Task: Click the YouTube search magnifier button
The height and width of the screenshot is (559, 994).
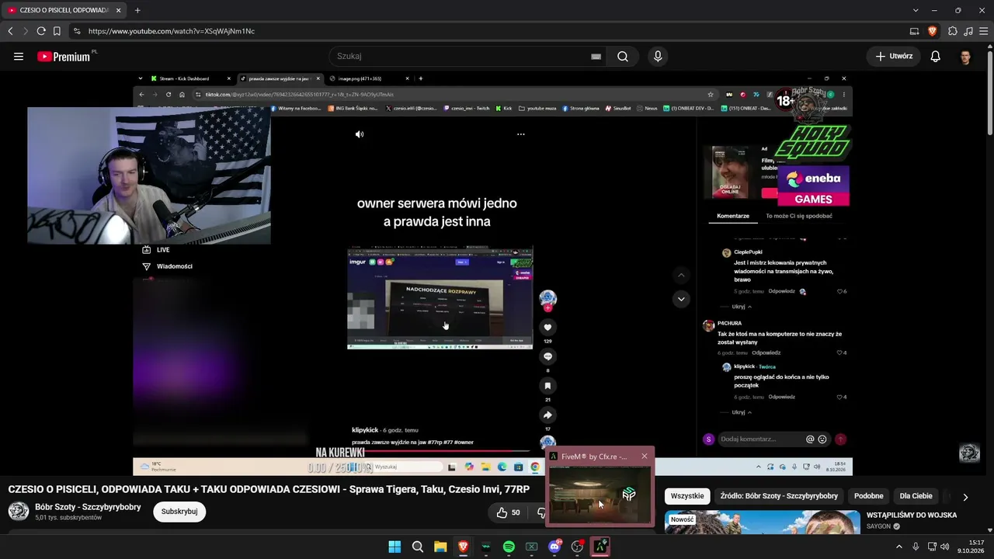Action: point(623,56)
